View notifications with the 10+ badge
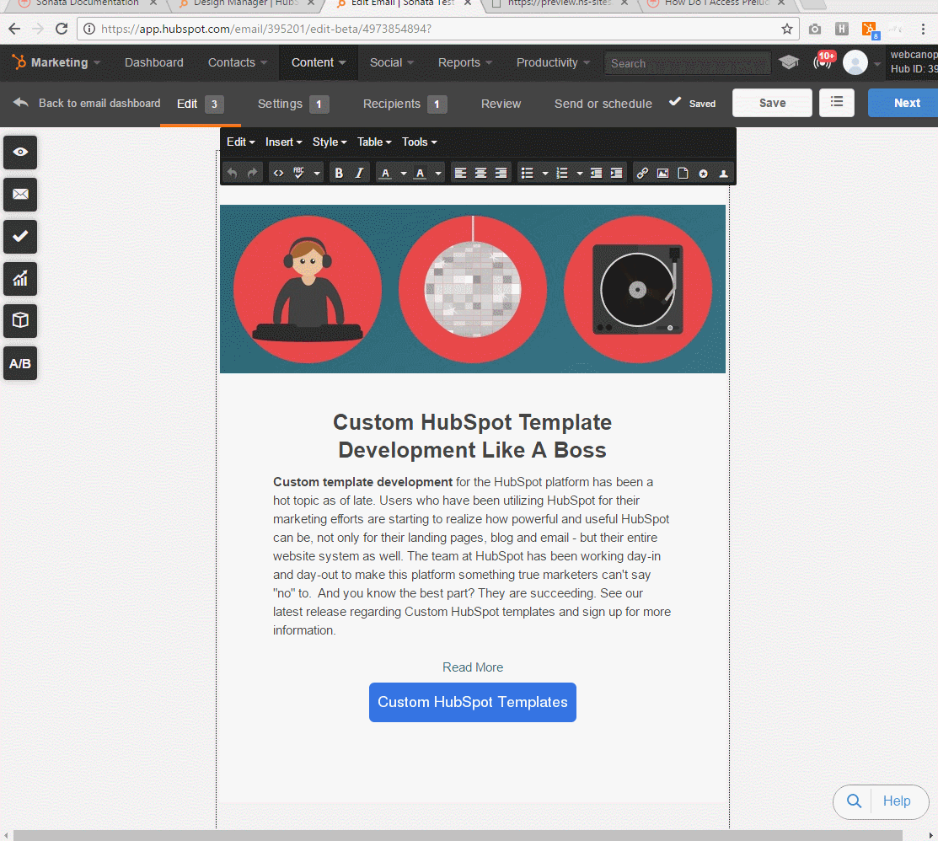Viewport: 938px width, 841px height. [x=823, y=61]
